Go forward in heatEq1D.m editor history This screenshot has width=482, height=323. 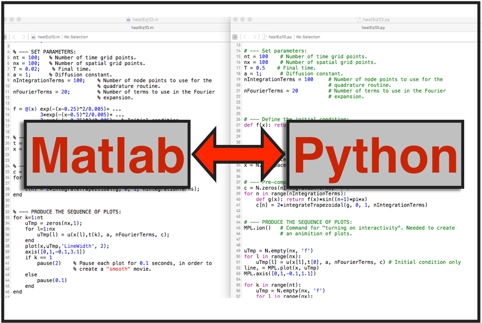24,37
